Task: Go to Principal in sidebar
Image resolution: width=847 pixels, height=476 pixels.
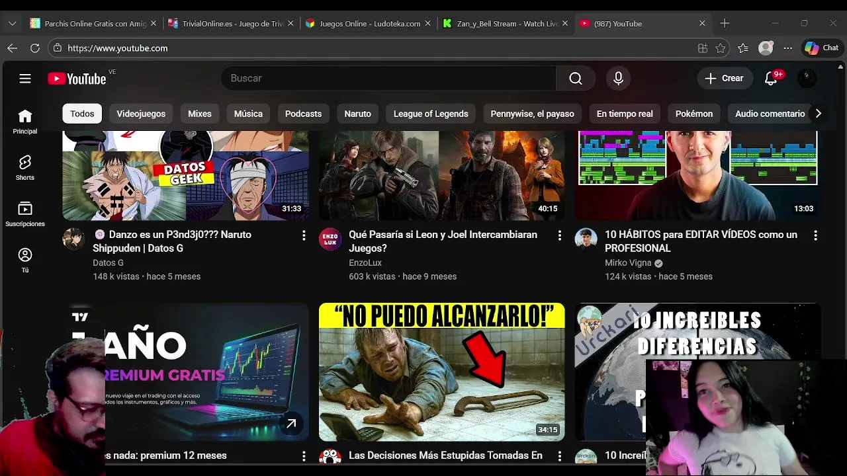Action: 25,122
